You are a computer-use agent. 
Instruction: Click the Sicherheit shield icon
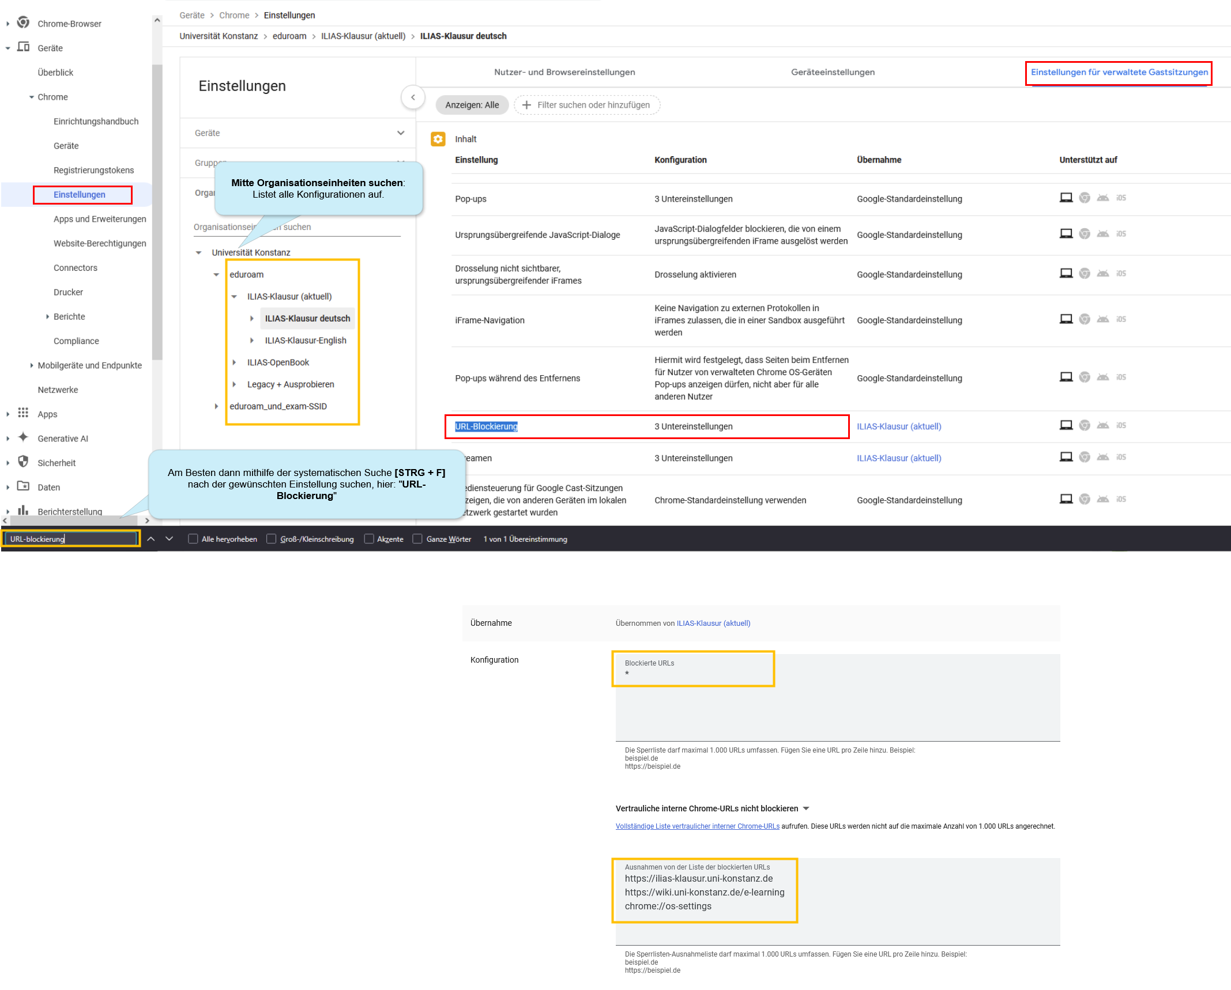pos(23,462)
